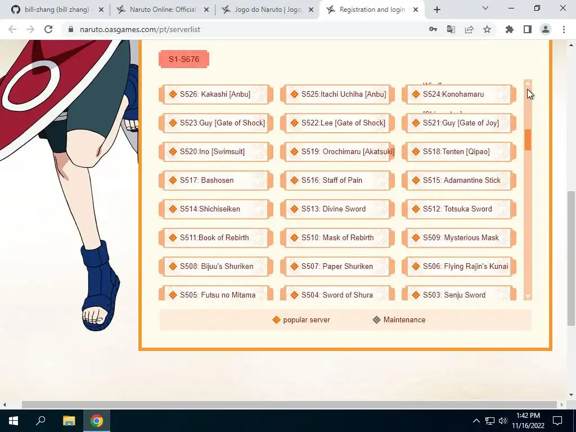
Task: Open the Windows Start menu
Action: (13, 420)
